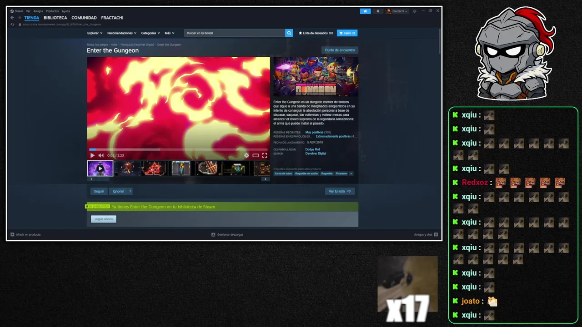This screenshot has width=582, height=327.
Task: Click the Indie breadcrumb
Action: pos(114,45)
